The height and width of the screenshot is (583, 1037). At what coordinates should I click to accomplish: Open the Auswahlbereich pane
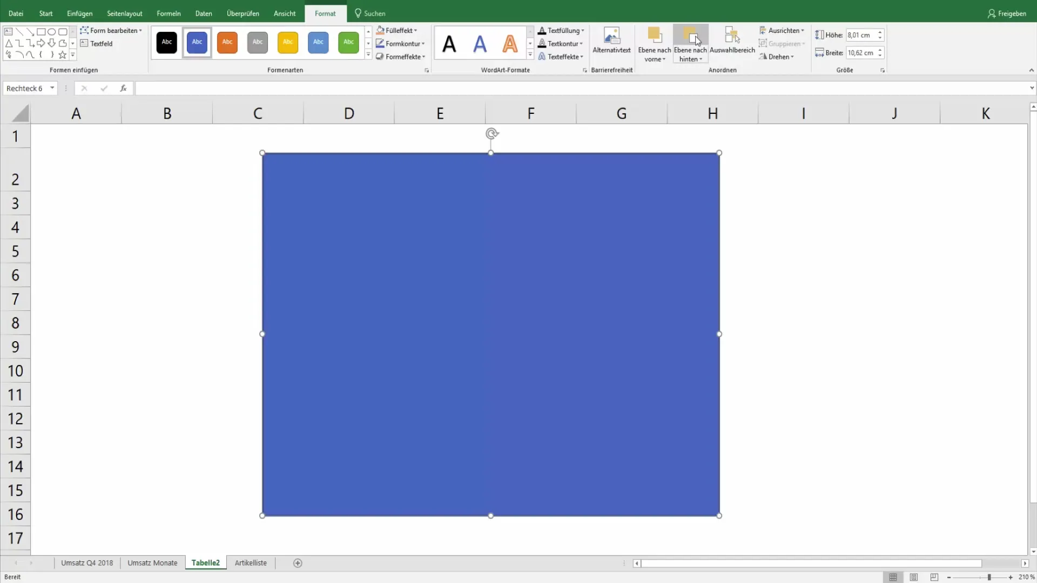coord(732,40)
